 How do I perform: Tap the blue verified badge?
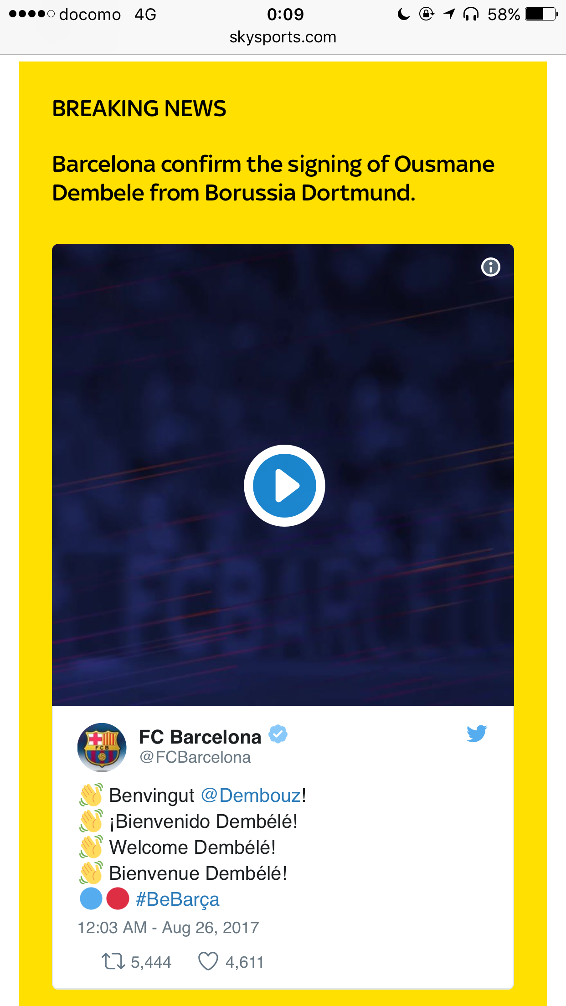pyautogui.click(x=278, y=734)
